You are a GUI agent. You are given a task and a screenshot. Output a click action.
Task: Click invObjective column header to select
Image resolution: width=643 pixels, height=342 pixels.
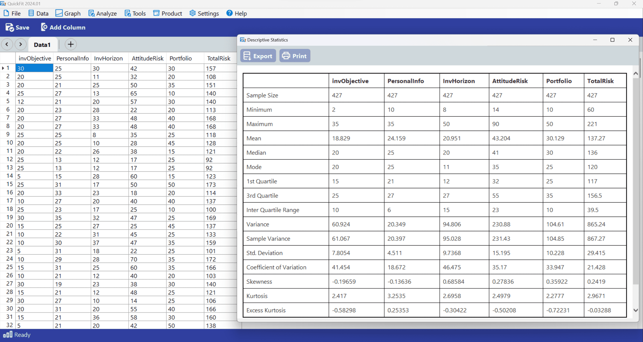click(34, 58)
